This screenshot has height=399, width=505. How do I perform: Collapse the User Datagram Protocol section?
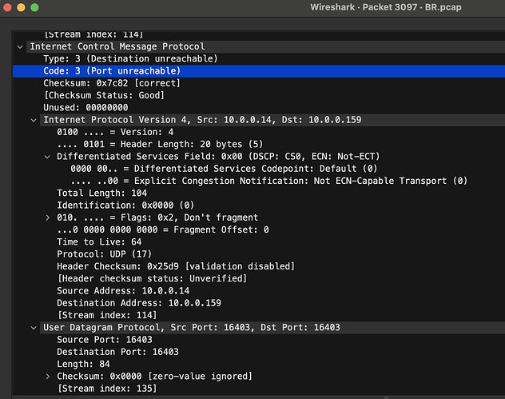(x=34, y=328)
